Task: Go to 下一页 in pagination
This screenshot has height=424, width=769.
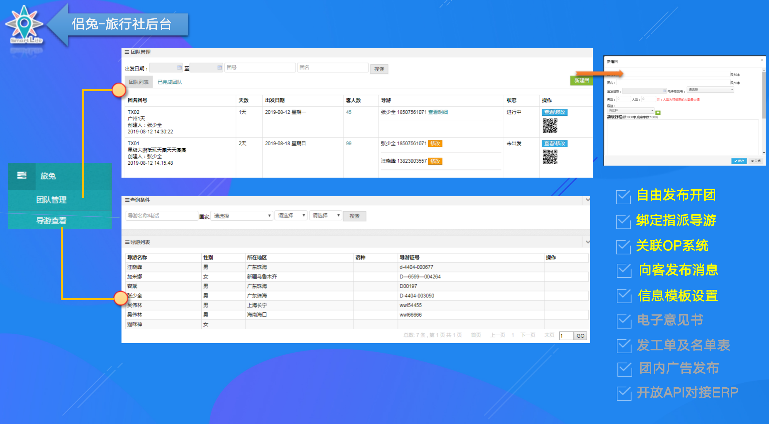Action: 528,335
